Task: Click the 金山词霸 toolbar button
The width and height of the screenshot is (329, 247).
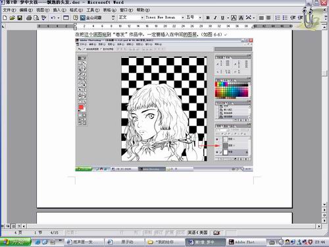Action: [91, 18]
